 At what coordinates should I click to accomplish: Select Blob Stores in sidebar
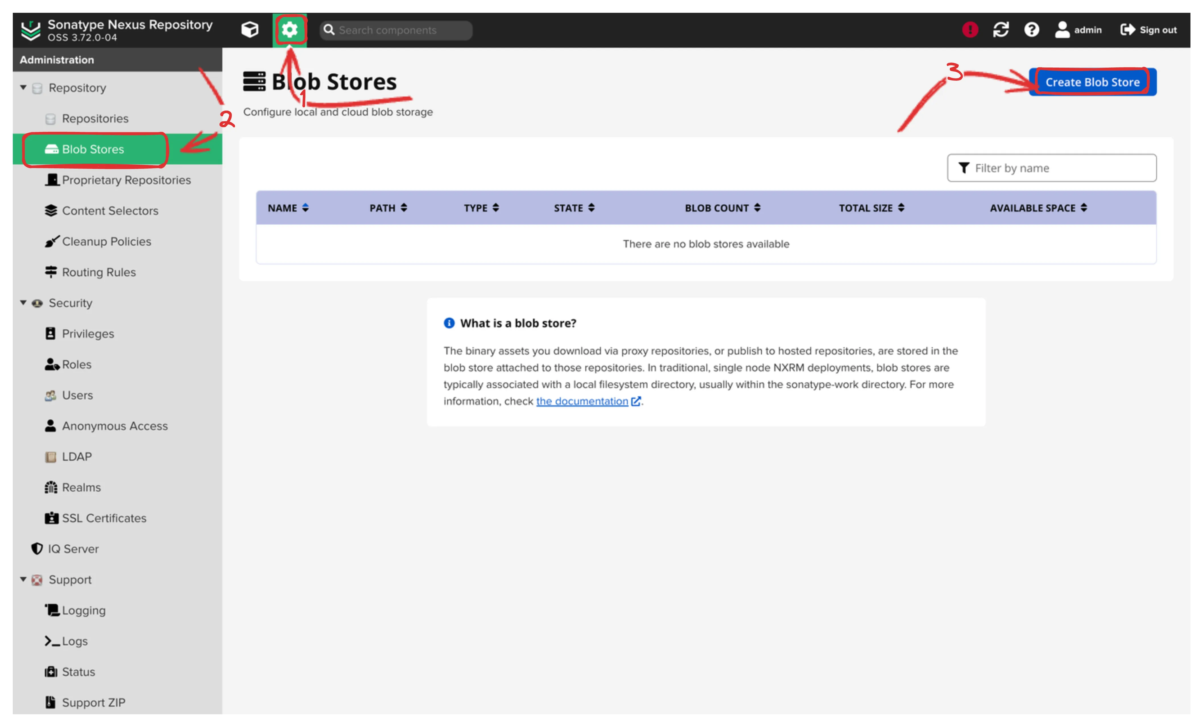click(117, 149)
